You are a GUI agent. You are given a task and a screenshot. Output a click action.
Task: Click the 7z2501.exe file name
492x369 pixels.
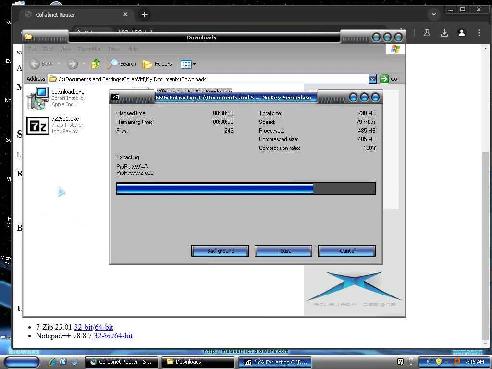65,119
